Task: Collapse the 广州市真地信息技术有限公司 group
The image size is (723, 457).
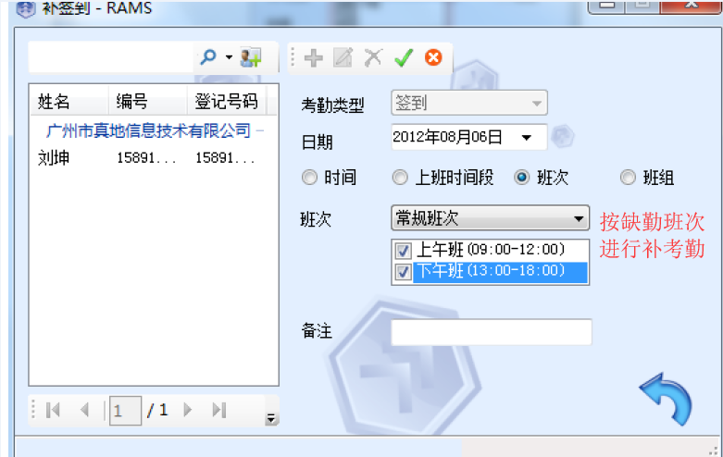Action: click(260, 131)
